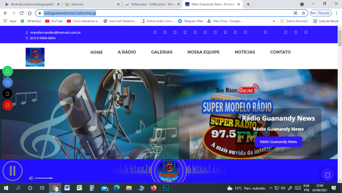Open the Iore Host Streaming bookmark
This screenshot has height=193, width=342.
point(120,21)
